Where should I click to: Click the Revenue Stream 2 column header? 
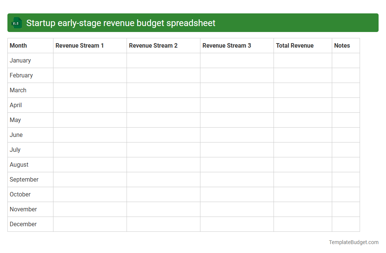(x=153, y=45)
